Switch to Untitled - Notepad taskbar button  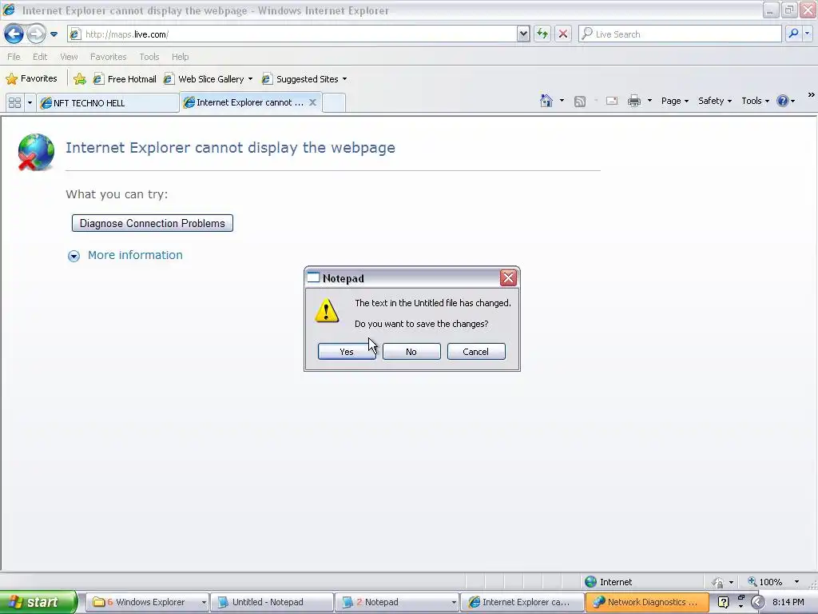pos(272,602)
